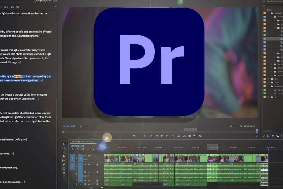Toggle Video 1 track eye visibility
This screenshot has height=189, width=283.
(89, 156)
